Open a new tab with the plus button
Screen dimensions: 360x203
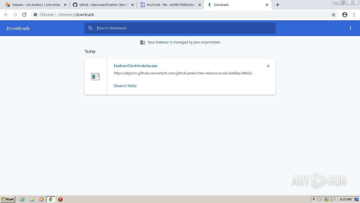pyautogui.click(x=278, y=5)
